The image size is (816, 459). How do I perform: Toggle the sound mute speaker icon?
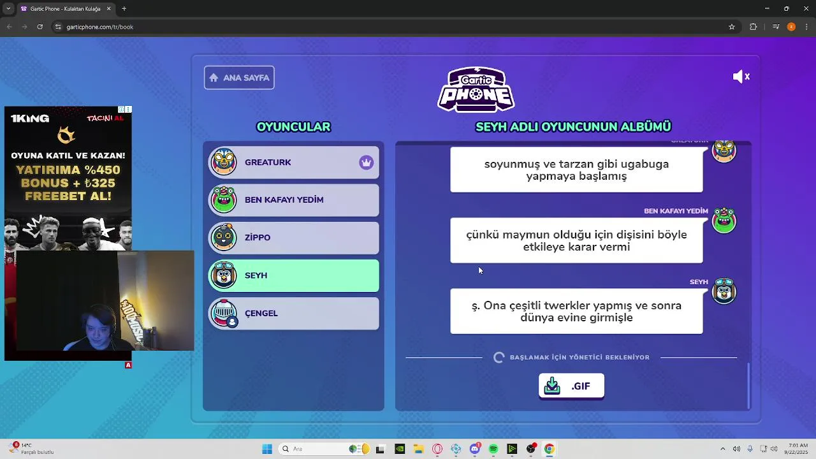tap(741, 76)
